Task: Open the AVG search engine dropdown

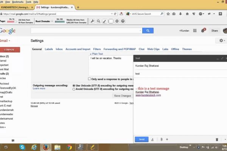Action: click(x=128, y=14)
